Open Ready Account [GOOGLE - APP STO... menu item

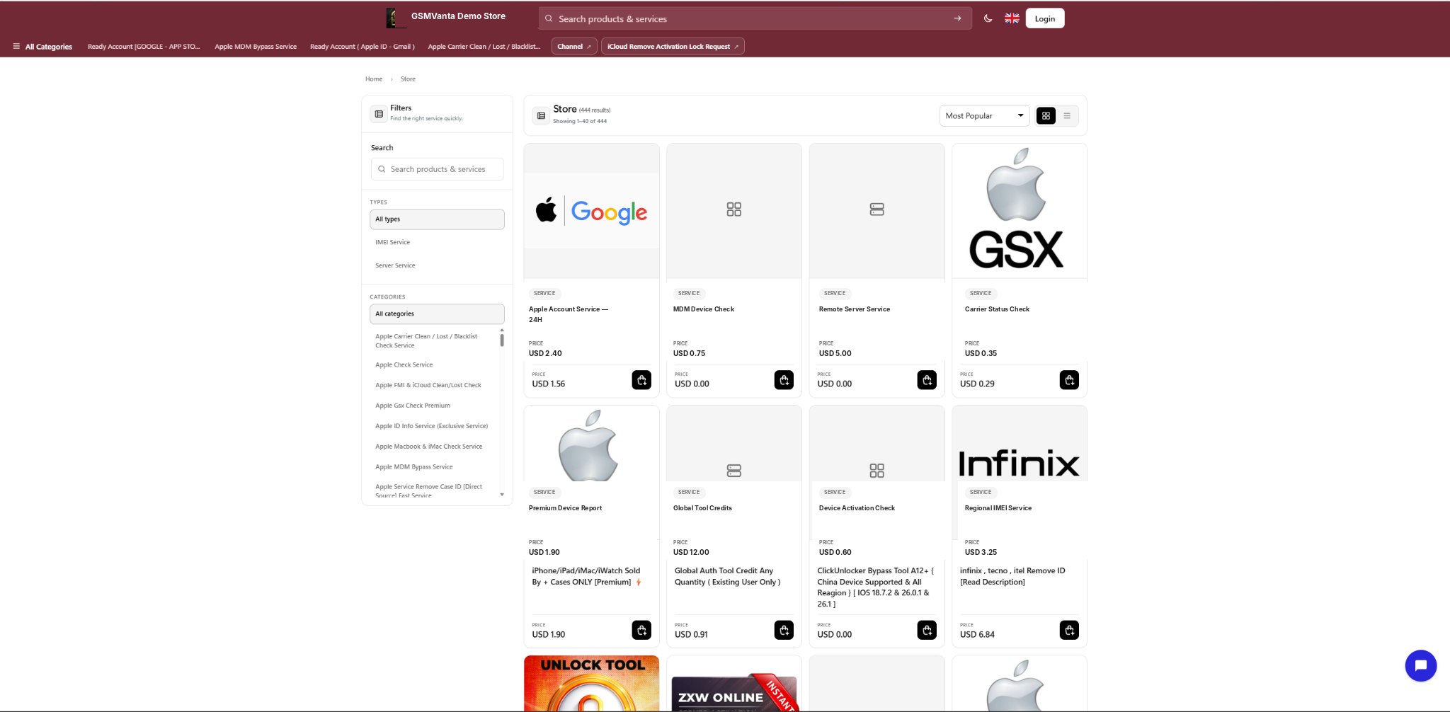click(x=144, y=47)
